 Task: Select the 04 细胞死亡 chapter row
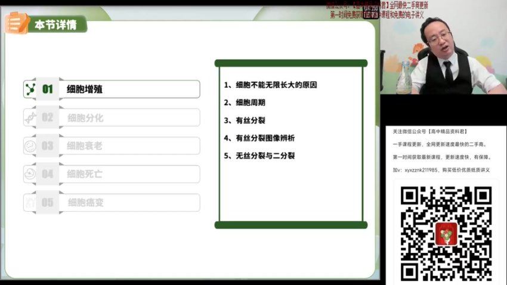coord(112,174)
